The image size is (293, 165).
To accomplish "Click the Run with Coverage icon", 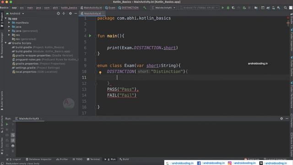I will (233, 8).
